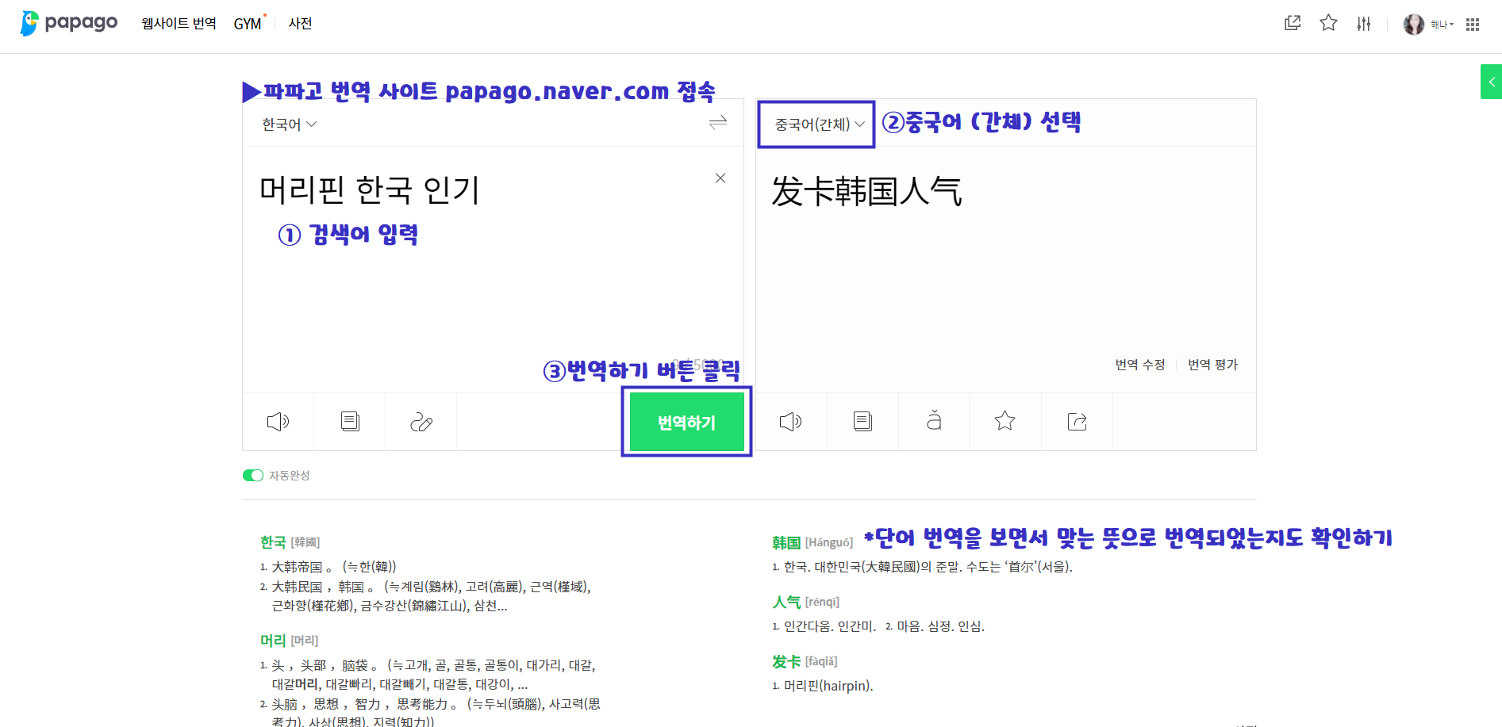This screenshot has width=1502, height=727.
Task: Play translated text audio speaker
Action: click(791, 422)
